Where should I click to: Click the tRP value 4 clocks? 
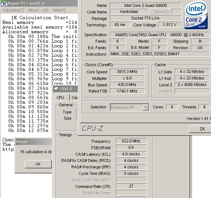click(x=131, y=167)
